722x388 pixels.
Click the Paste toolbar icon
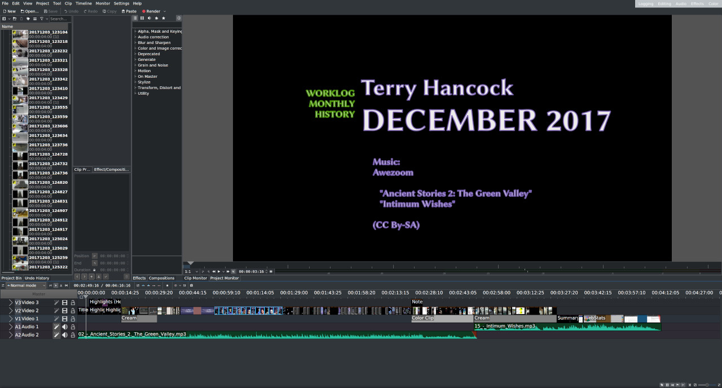coord(129,11)
